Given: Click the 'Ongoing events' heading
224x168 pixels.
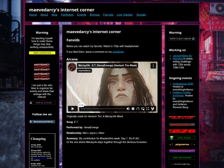Looking at the screenshot, I should [x=180, y=78].
